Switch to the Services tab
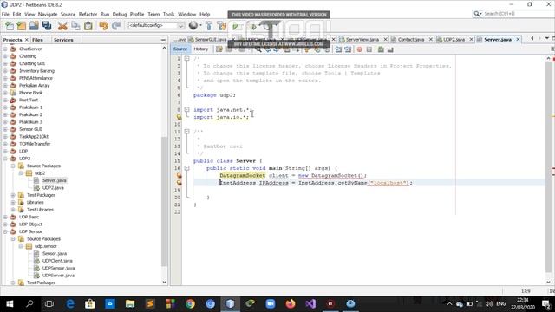The width and height of the screenshot is (555, 312). 63,40
